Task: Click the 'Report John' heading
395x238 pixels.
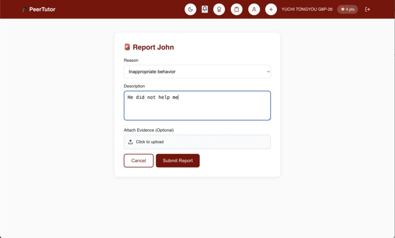Action: (x=149, y=47)
